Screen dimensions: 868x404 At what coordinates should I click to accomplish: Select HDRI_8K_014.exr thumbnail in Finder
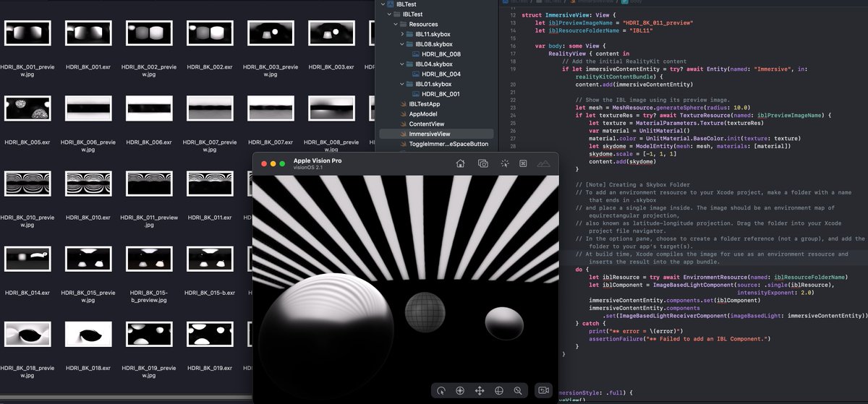(27, 259)
